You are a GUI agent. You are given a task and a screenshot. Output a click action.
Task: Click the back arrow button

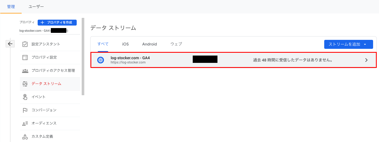pyautogui.click(x=10, y=44)
